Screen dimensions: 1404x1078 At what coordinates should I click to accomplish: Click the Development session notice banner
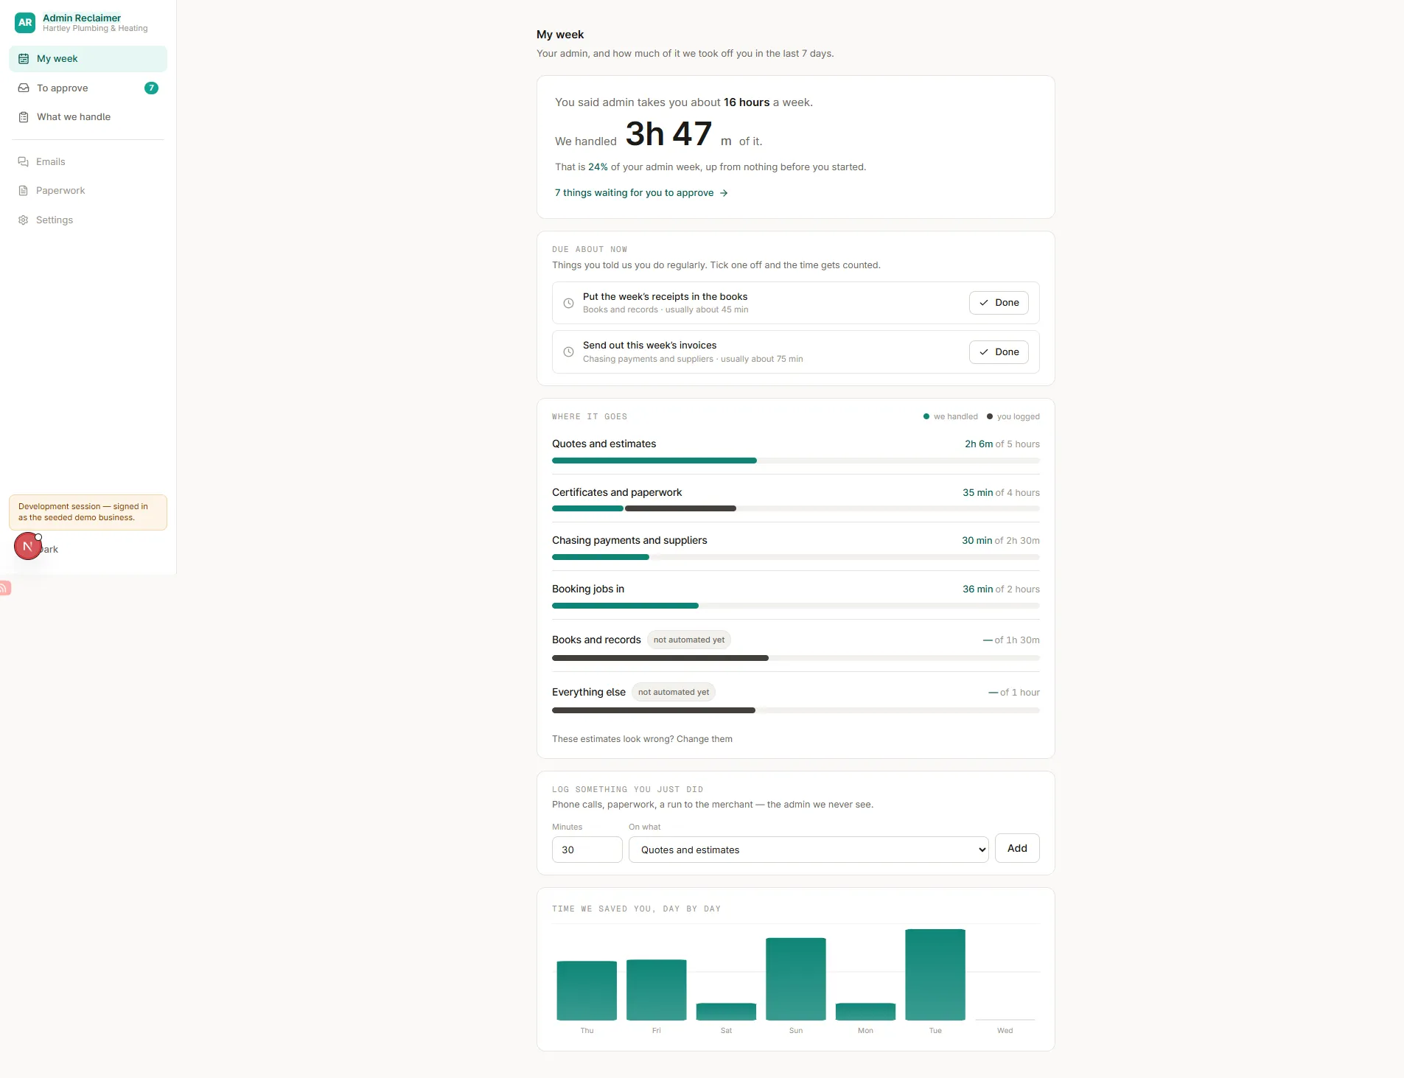coord(88,512)
